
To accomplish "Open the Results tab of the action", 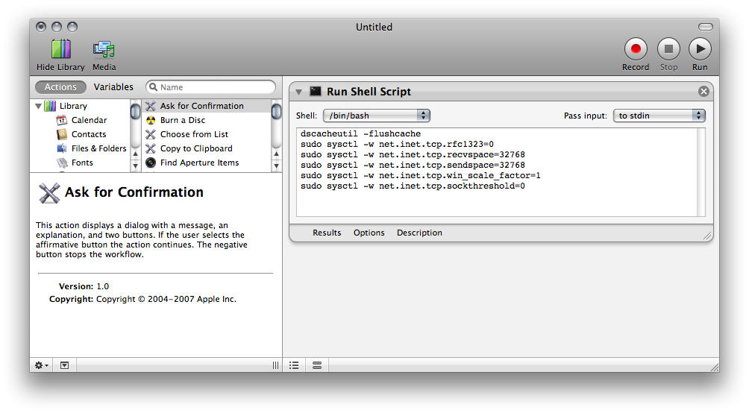I will (x=327, y=233).
